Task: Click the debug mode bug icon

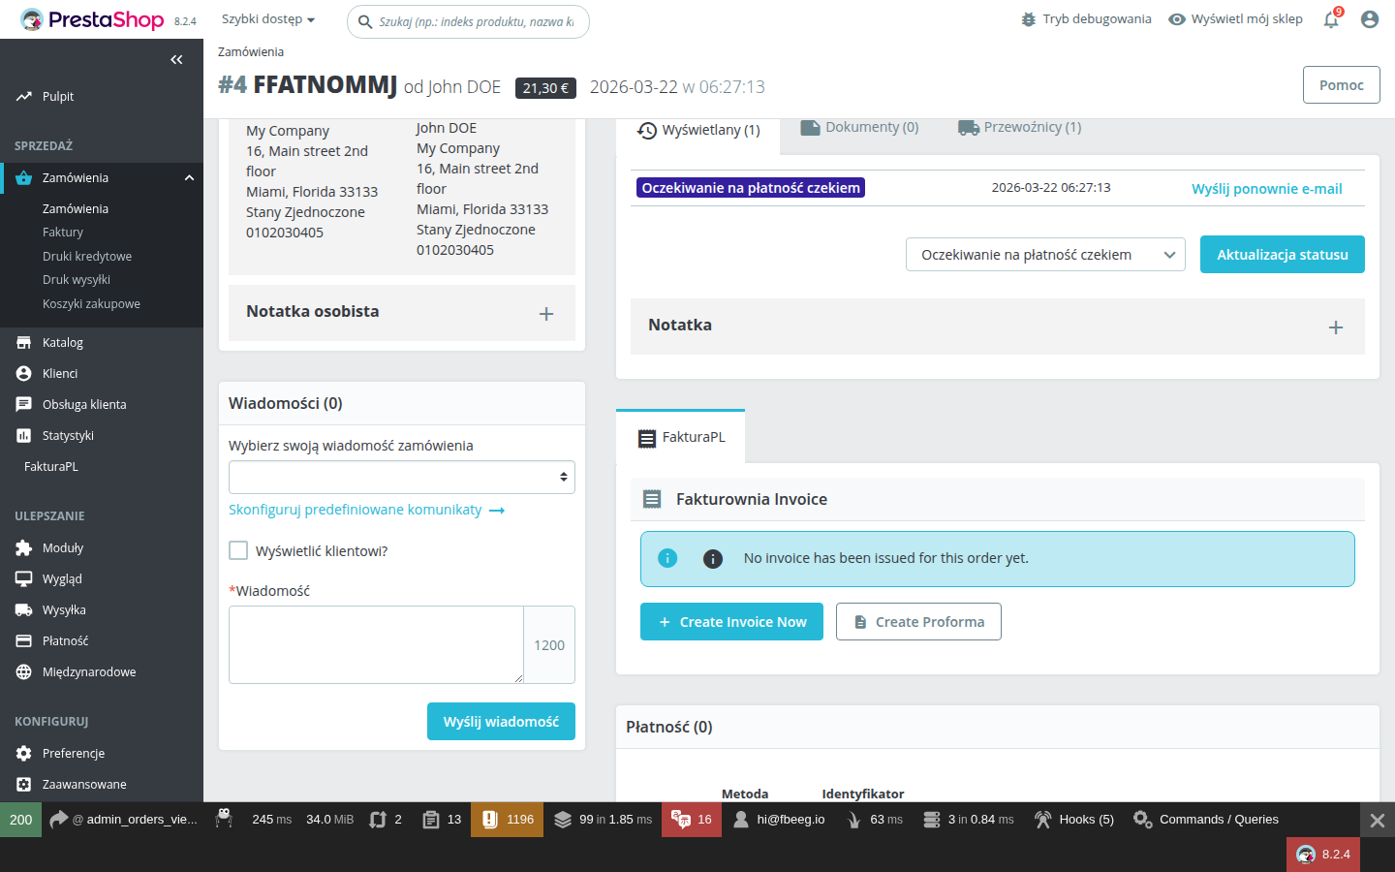Action: pos(1029,19)
